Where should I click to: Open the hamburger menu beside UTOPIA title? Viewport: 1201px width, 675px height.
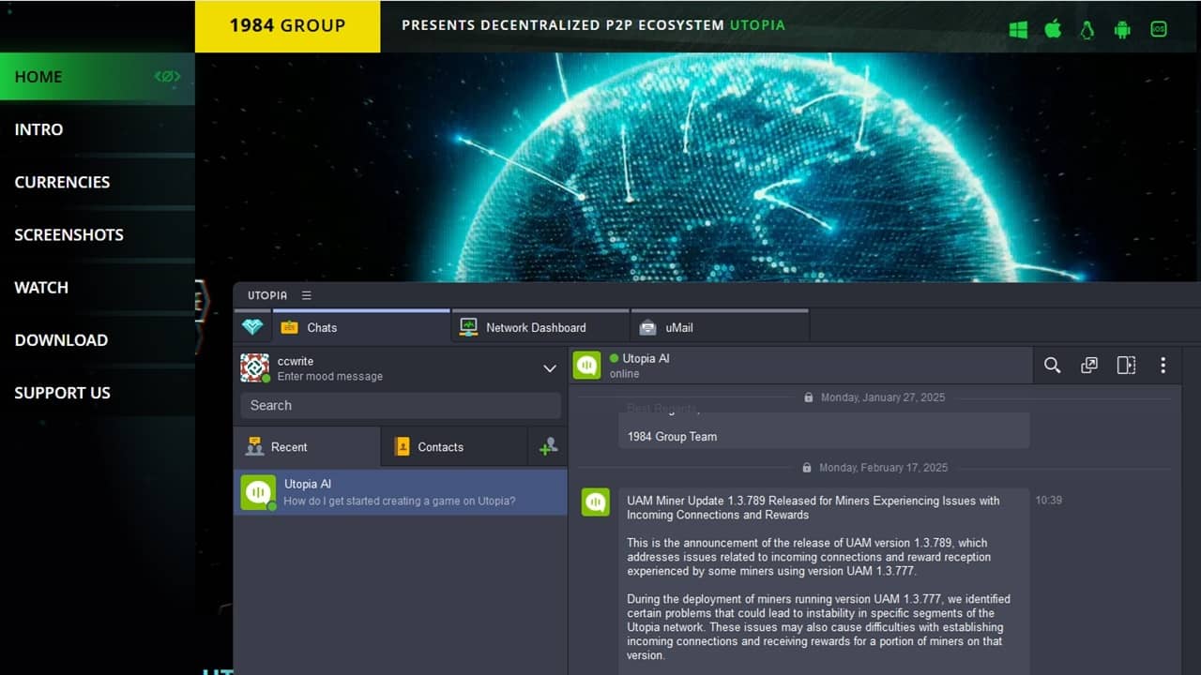pyautogui.click(x=307, y=294)
